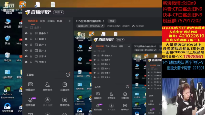Switch to 我的场景 tab
Viewport: 205px width, 115px height.
point(33,21)
